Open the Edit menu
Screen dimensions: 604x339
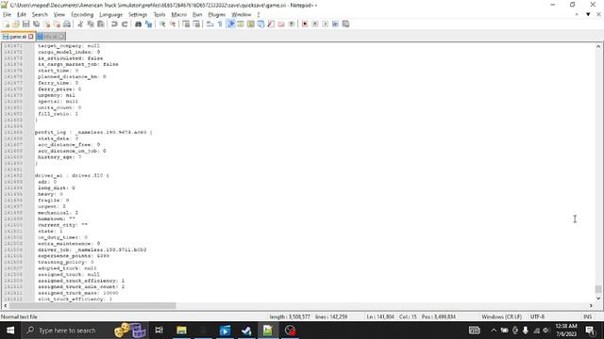22,15
